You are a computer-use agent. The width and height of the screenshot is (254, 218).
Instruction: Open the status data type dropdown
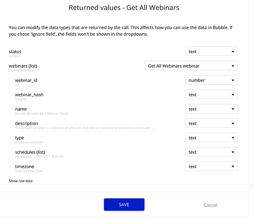click(x=211, y=51)
